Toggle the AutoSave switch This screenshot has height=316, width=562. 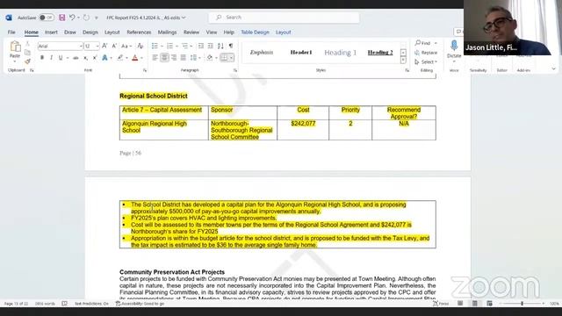(x=47, y=18)
